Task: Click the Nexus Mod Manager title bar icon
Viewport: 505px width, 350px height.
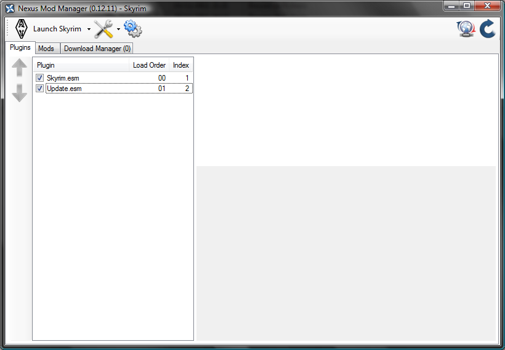Action: (x=10, y=9)
